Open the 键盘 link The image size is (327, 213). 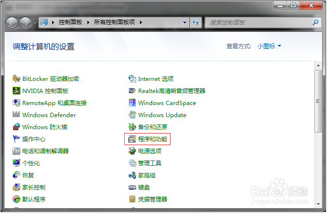[144, 187]
